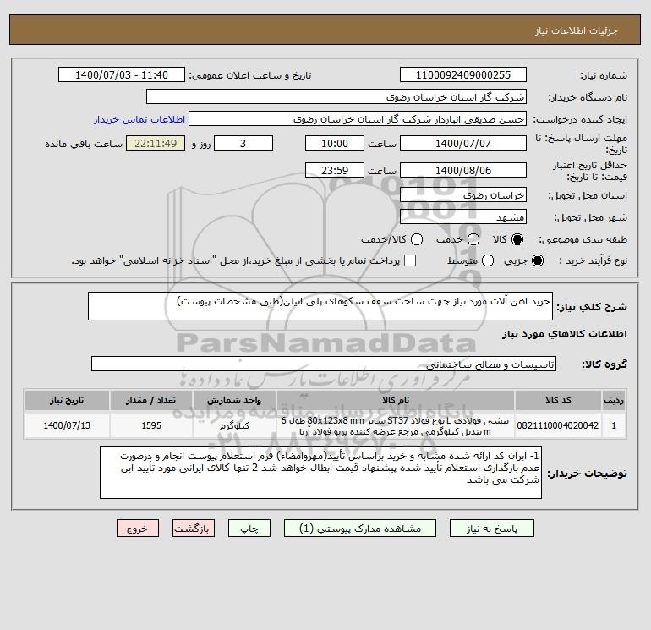Click the پاسخ به نیاز button

[492, 529]
